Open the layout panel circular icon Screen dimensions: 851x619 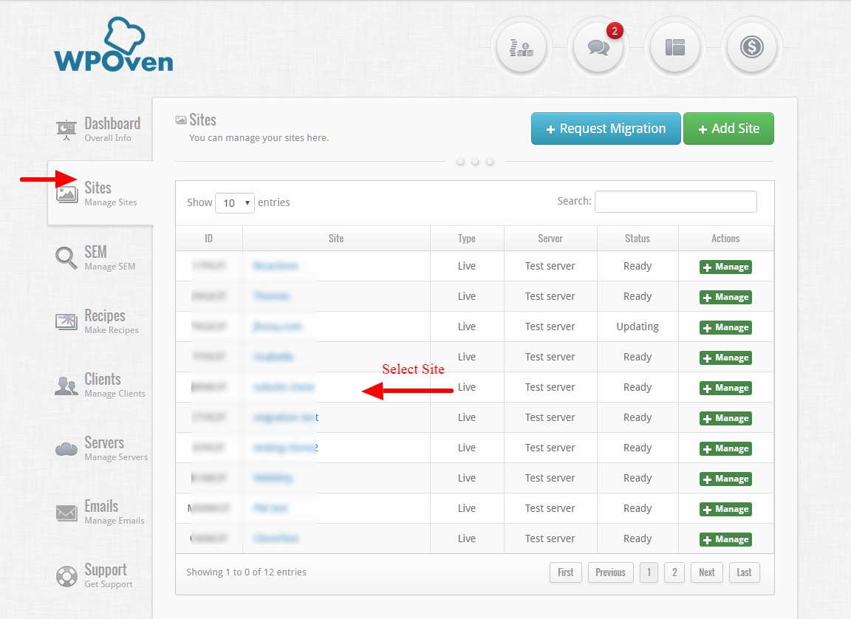(675, 48)
